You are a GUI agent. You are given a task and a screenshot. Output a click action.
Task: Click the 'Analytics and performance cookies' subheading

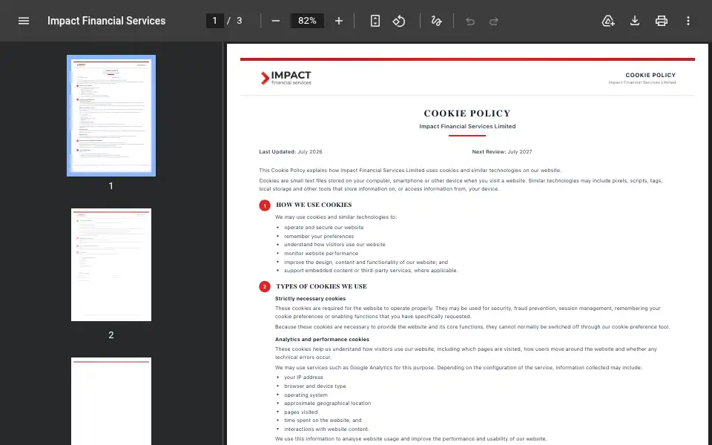click(x=322, y=339)
